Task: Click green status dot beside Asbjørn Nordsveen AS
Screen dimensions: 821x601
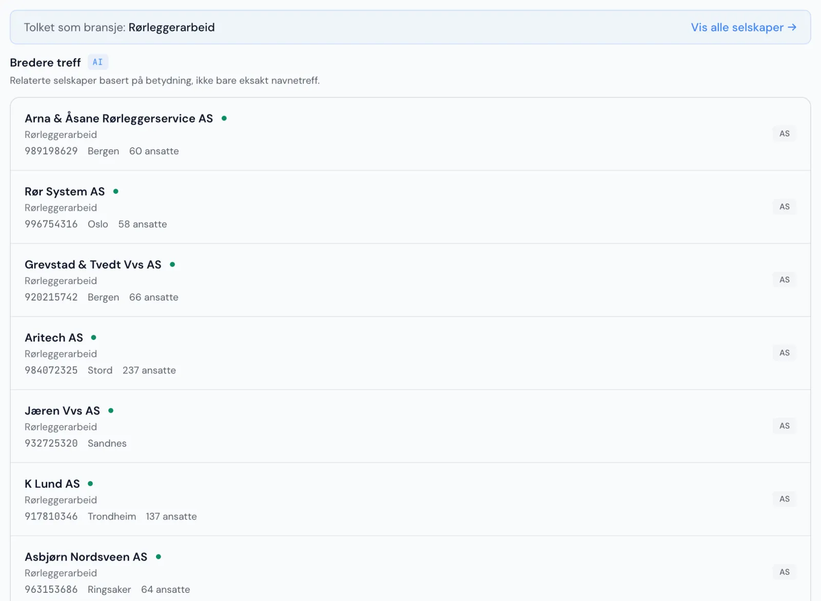Action: click(159, 557)
